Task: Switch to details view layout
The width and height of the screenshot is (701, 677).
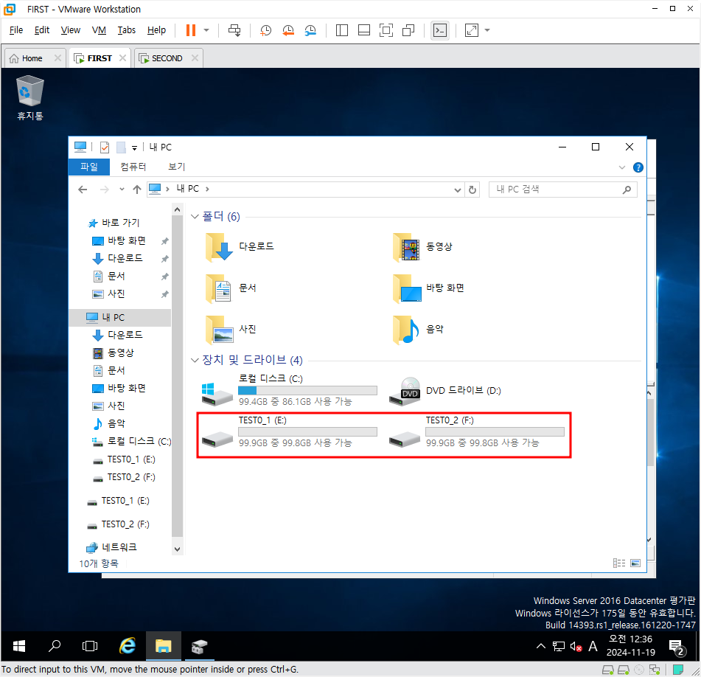Action: coord(619,563)
